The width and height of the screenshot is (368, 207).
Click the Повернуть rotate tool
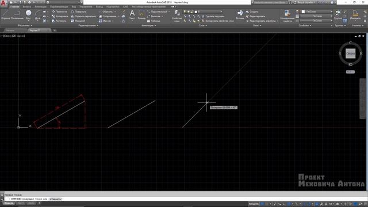[79, 11]
